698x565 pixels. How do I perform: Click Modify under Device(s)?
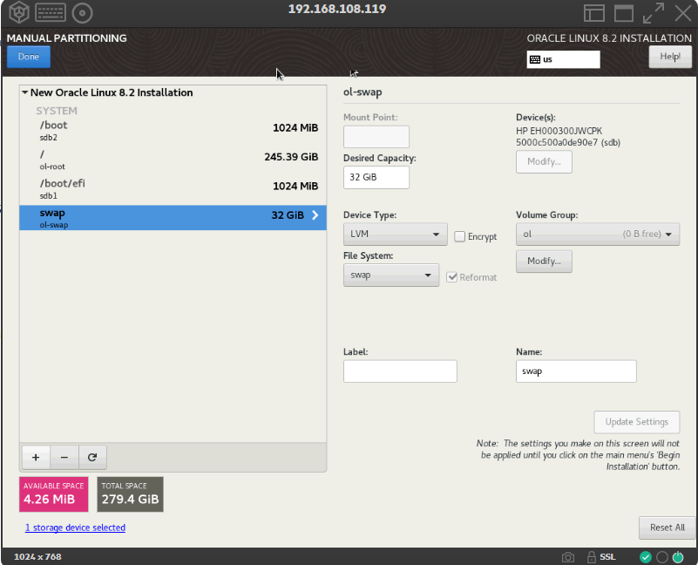(544, 162)
